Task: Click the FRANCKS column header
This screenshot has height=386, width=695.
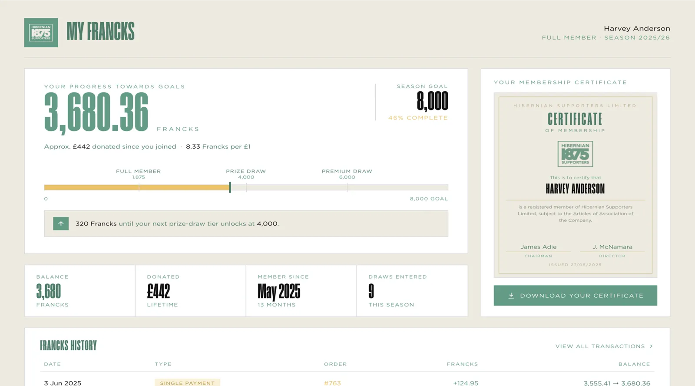Action: [462, 364]
